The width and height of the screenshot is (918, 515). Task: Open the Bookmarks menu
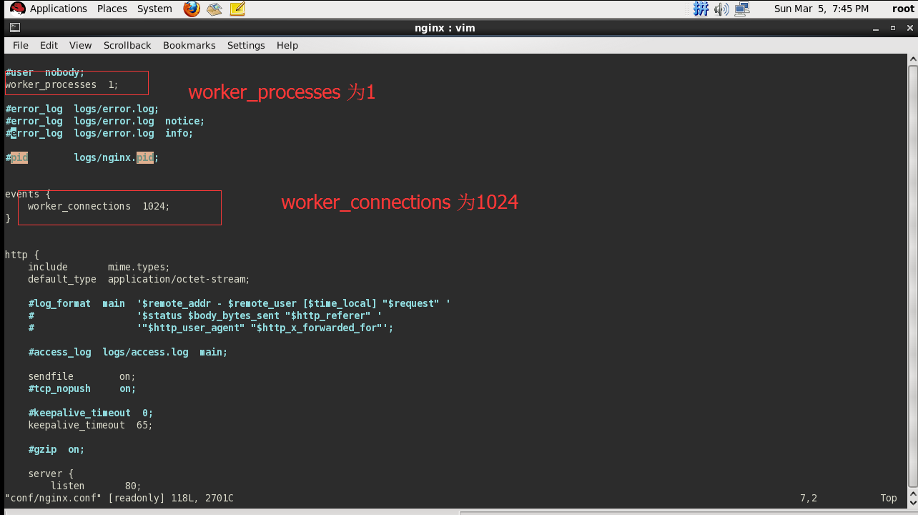(189, 45)
